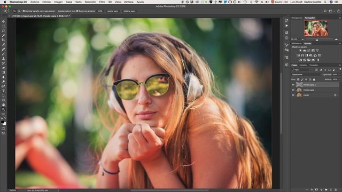Select the Crop tool
Image resolution: width=342 pixels, height=192 pixels.
(x=3, y=40)
